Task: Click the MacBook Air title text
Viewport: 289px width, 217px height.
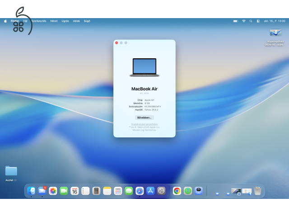Action: pyautogui.click(x=144, y=89)
